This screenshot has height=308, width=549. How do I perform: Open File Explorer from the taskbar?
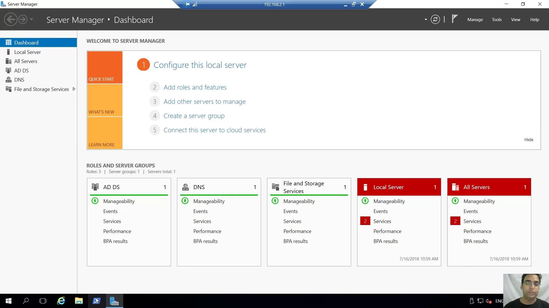(x=79, y=301)
